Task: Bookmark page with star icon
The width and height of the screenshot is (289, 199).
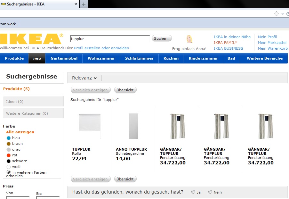Action: [276, 14]
